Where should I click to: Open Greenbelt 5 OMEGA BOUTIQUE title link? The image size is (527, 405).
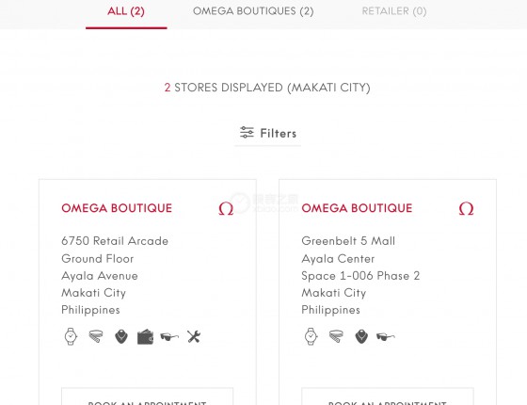pos(357,208)
